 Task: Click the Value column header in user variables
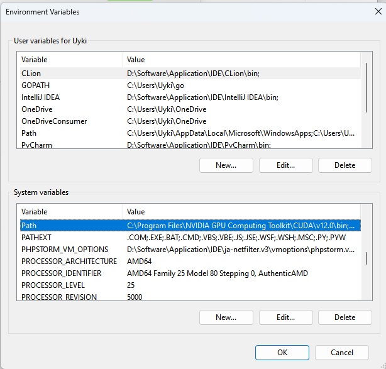tap(241, 60)
